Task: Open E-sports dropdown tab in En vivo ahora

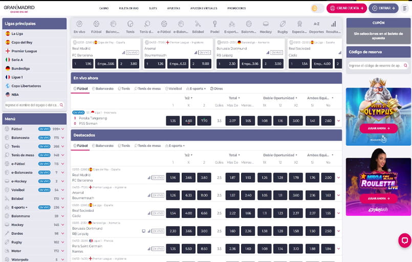Action: pos(196,89)
